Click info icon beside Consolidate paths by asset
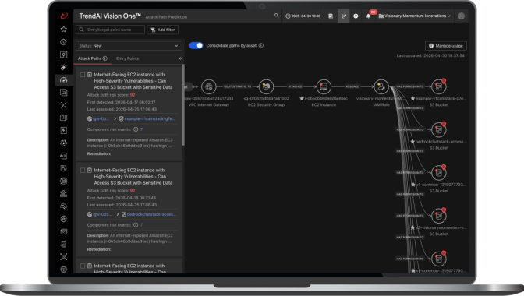The height and width of the screenshot is (296, 524). [261, 46]
